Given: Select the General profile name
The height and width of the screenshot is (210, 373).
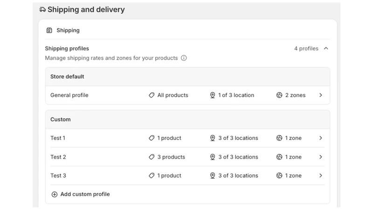Looking at the screenshot, I should pos(69,95).
